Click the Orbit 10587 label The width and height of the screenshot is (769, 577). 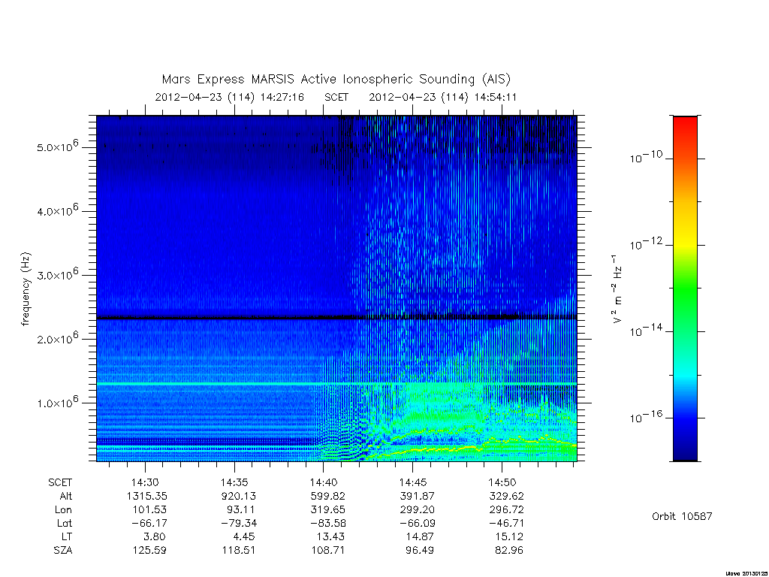(682, 516)
